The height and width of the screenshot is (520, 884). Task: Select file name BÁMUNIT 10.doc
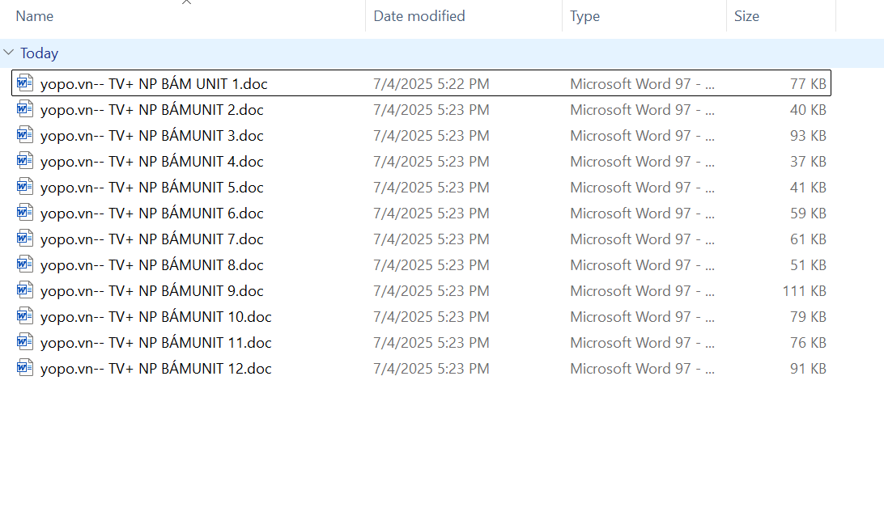155,317
